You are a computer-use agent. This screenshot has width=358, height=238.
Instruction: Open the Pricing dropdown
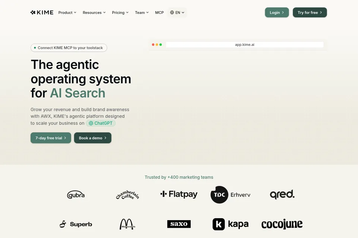[x=120, y=13]
